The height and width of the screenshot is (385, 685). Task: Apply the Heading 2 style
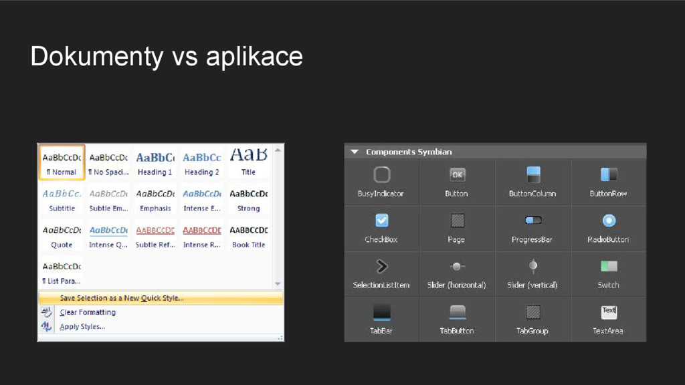click(202, 162)
